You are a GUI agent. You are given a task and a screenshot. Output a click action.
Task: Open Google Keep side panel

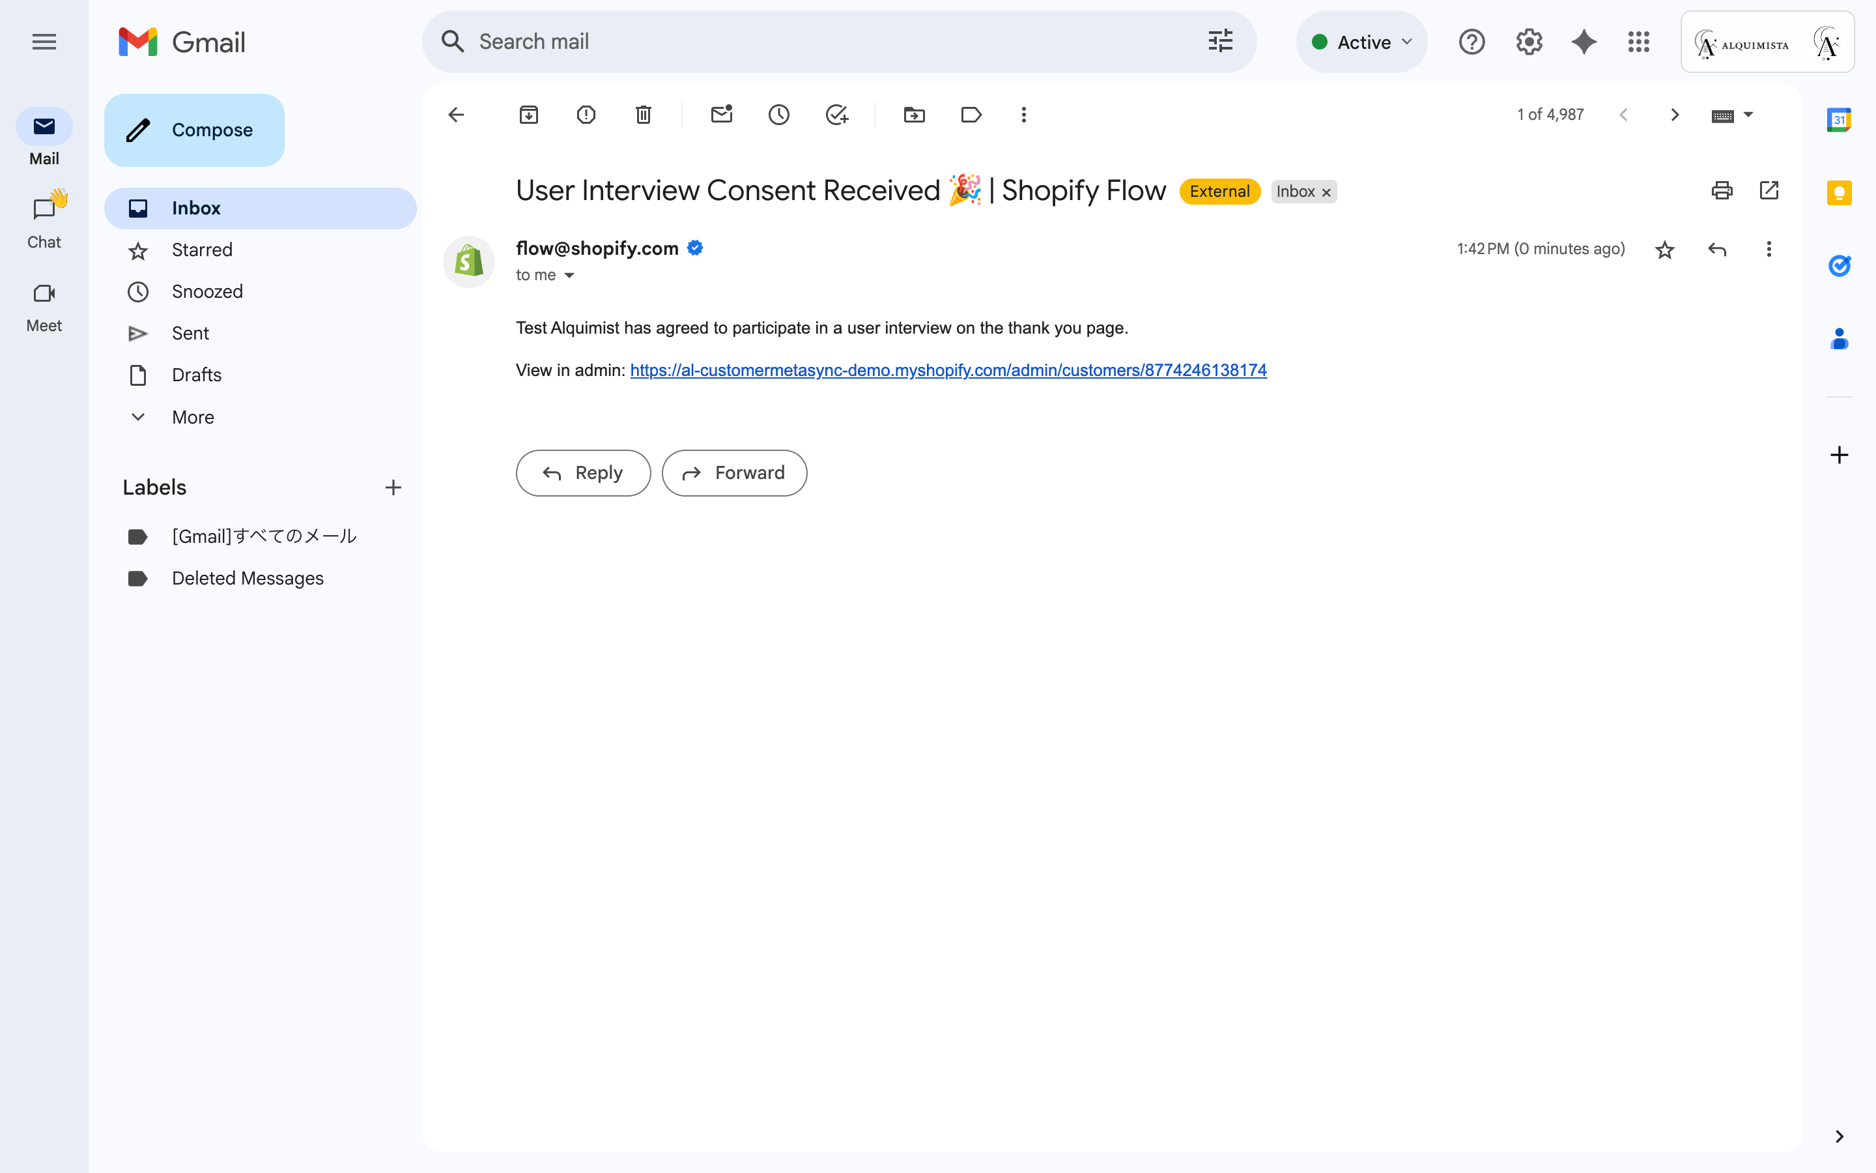pos(1839,192)
